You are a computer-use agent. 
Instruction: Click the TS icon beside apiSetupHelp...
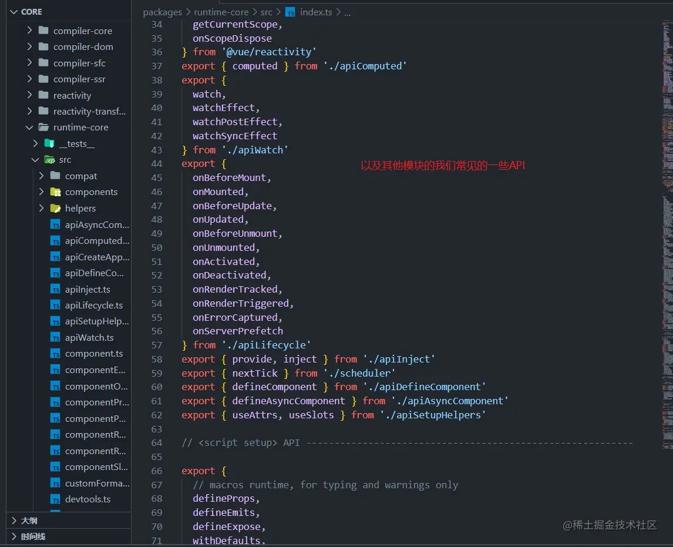coord(55,321)
